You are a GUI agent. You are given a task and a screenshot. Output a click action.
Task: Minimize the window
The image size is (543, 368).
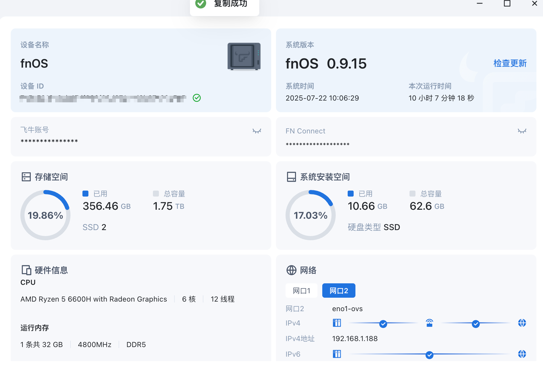click(480, 3)
